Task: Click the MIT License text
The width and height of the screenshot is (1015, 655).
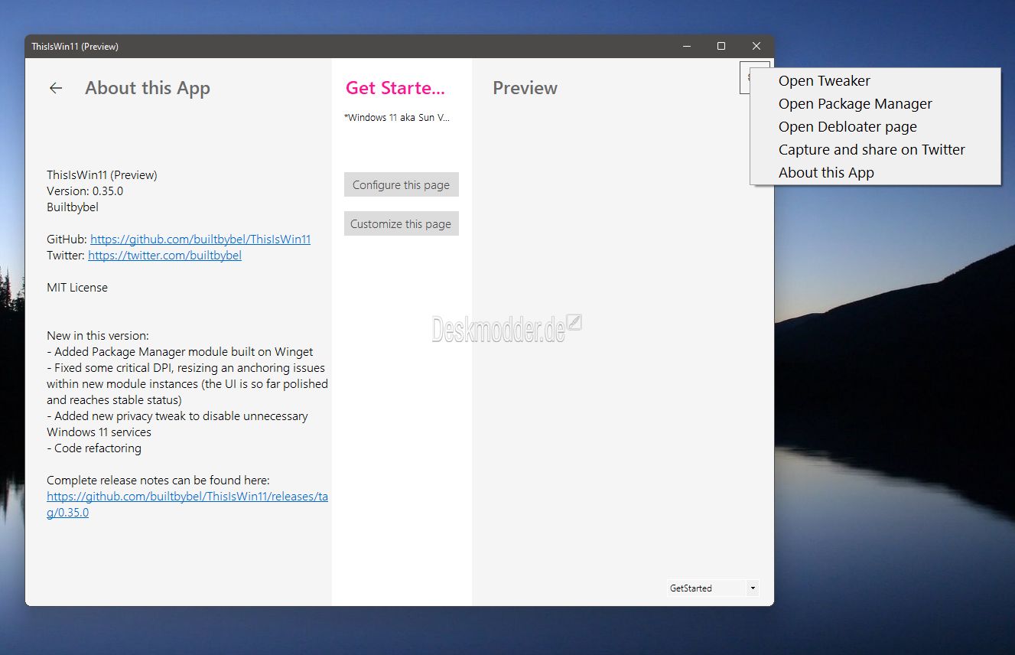Action: tap(77, 288)
